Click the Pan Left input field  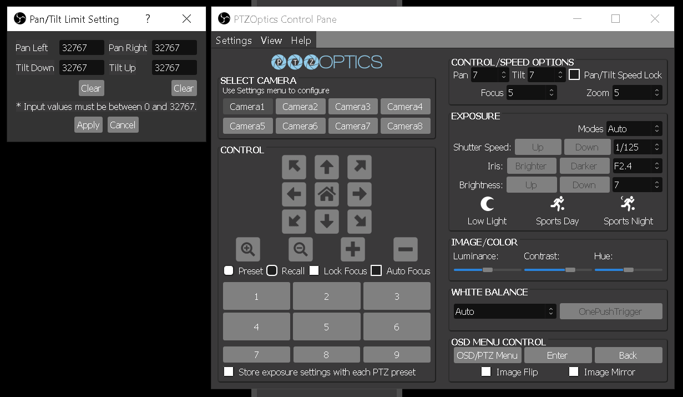click(x=82, y=48)
